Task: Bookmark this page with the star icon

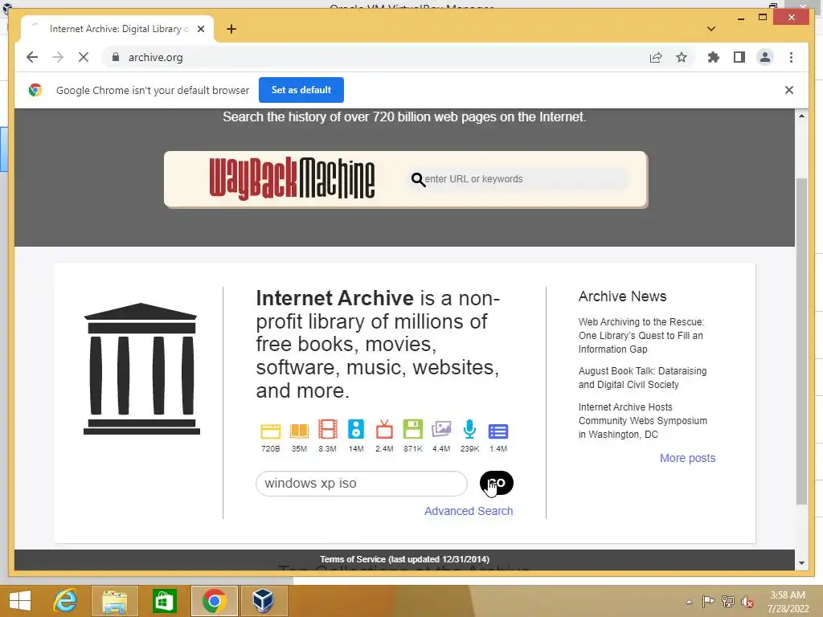Action: 682,57
